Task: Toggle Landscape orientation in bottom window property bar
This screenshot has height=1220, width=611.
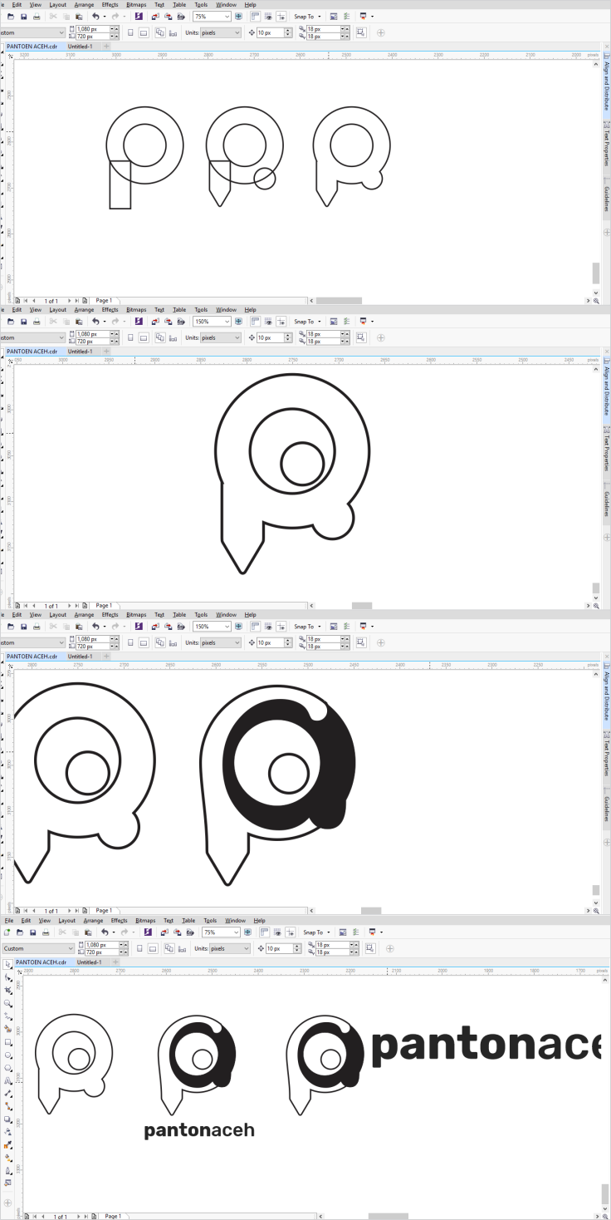Action: click(153, 948)
